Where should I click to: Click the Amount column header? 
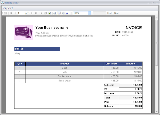[x=131, y=64]
